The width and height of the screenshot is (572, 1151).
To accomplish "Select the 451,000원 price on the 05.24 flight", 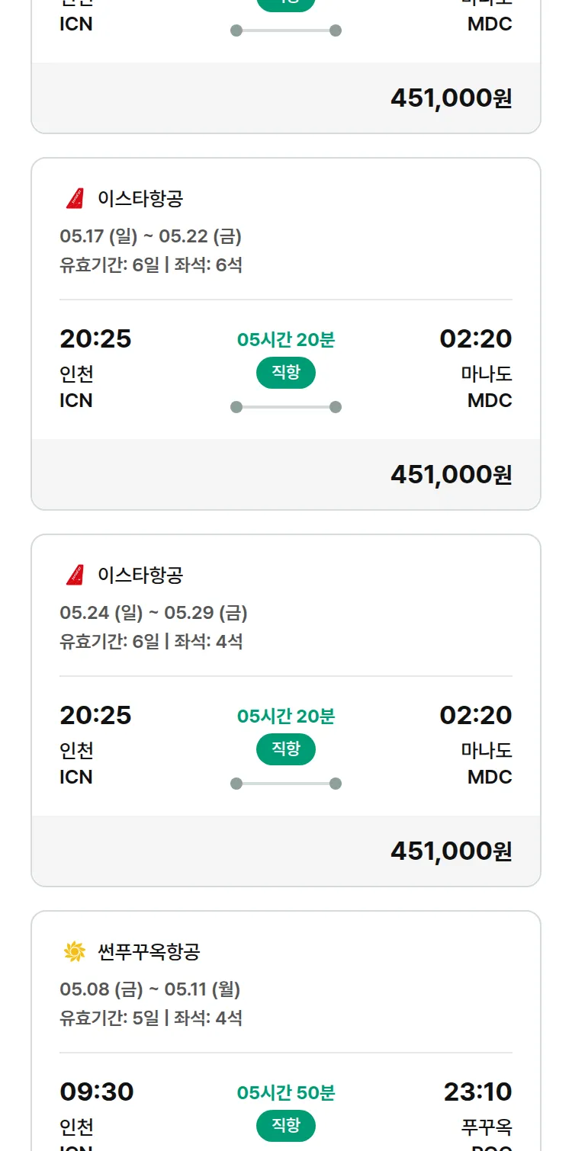I will click(451, 851).
